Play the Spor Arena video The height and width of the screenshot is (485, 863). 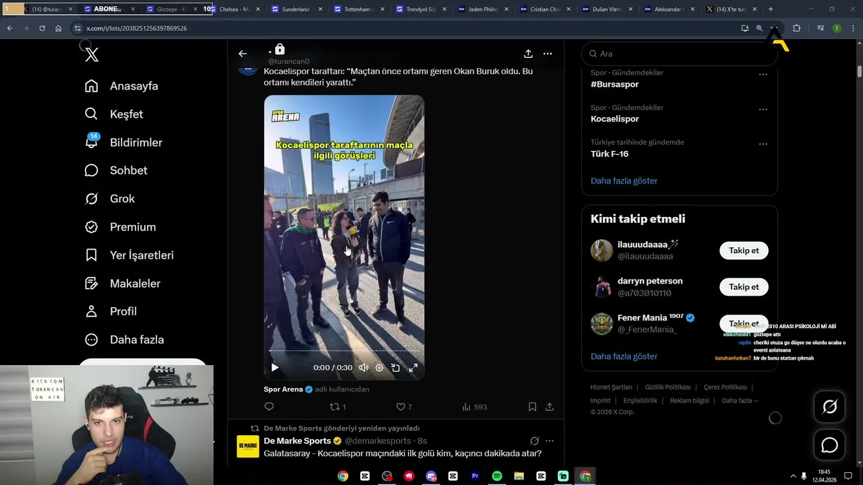coord(274,368)
